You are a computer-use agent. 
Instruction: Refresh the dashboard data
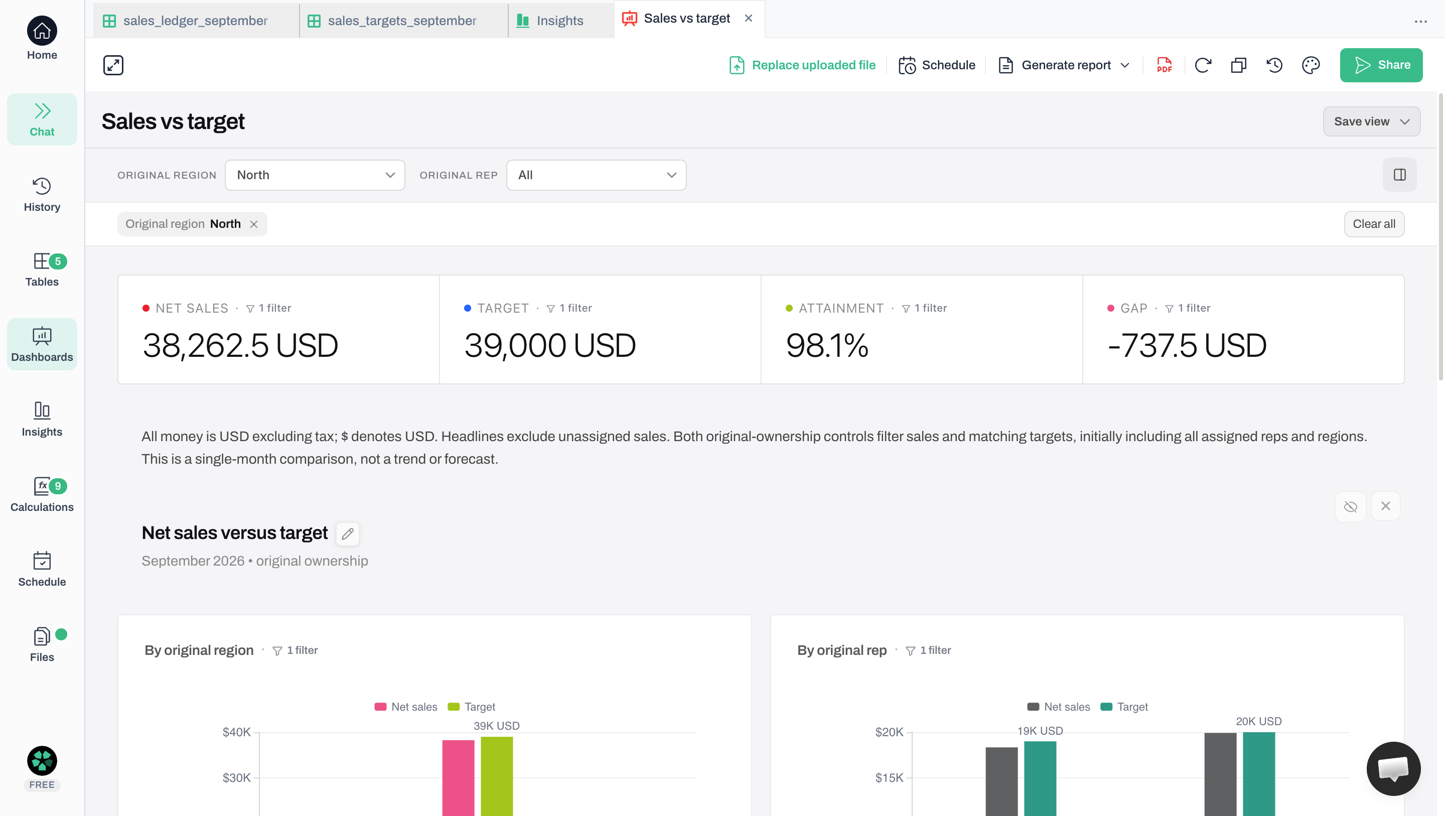[x=1203, y=65]
